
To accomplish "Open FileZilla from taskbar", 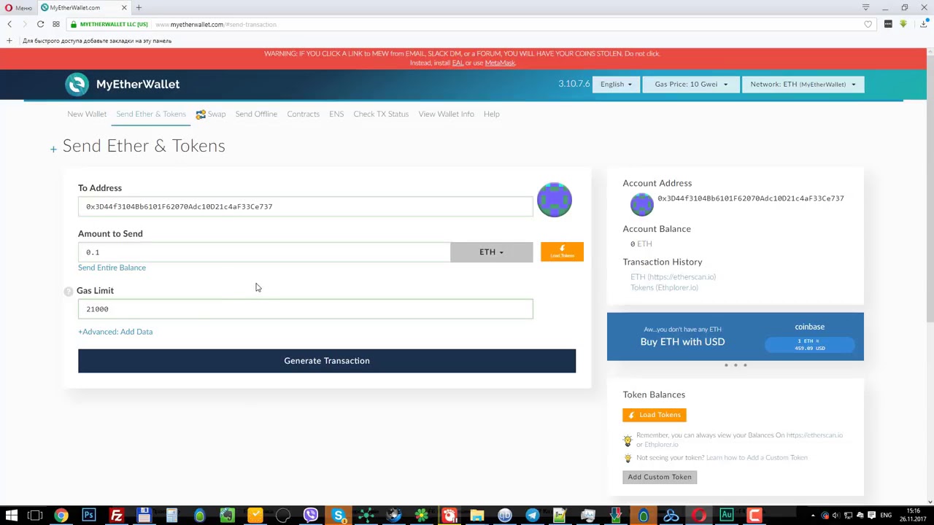I will (117, 516).
